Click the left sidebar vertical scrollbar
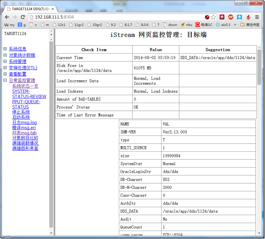This screenshot has height=239, width=265. point(51,134)
